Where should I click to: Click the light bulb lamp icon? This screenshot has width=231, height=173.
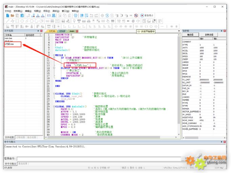click(x=74, y=21)
